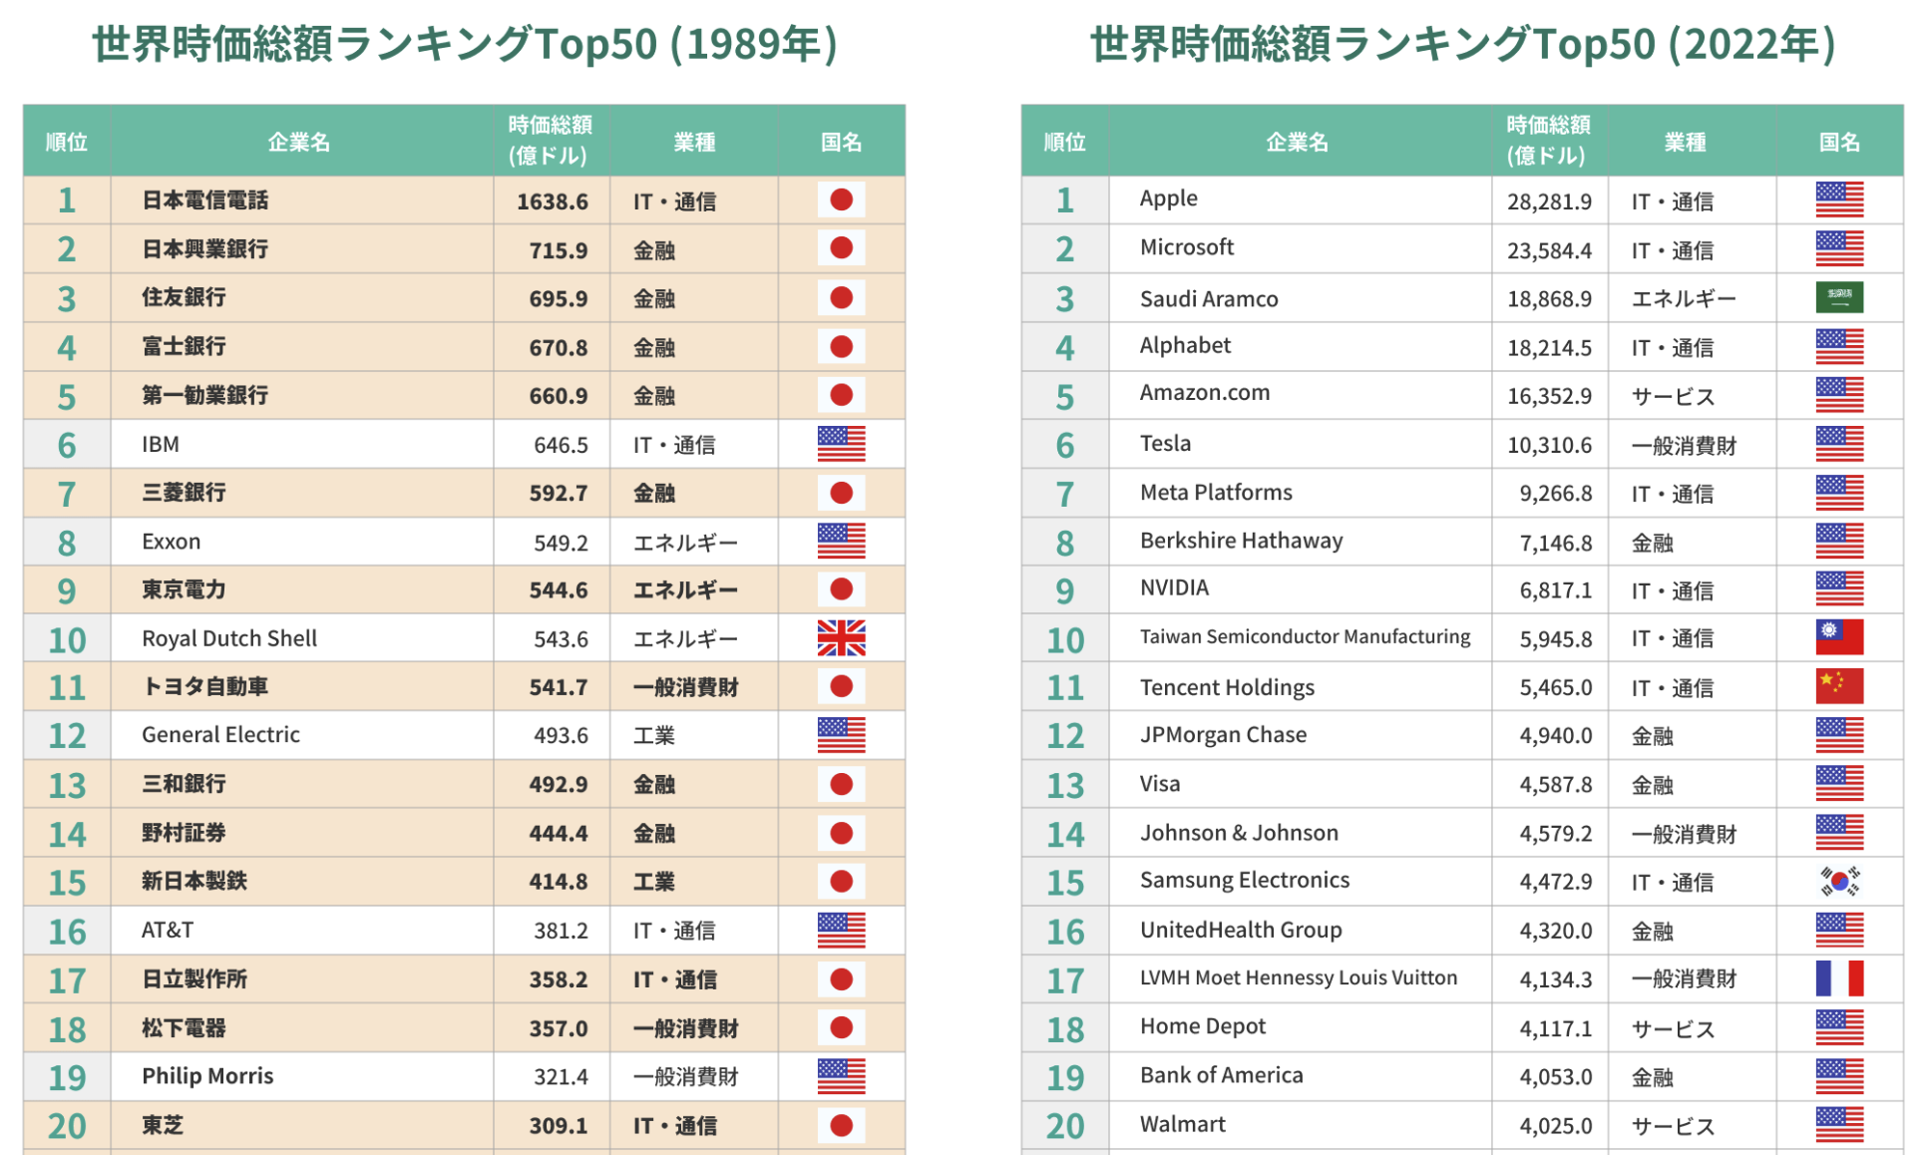Click the 2022 table's 国名 column header
Screen dimensions: 1927x1155
point(1839,142)
